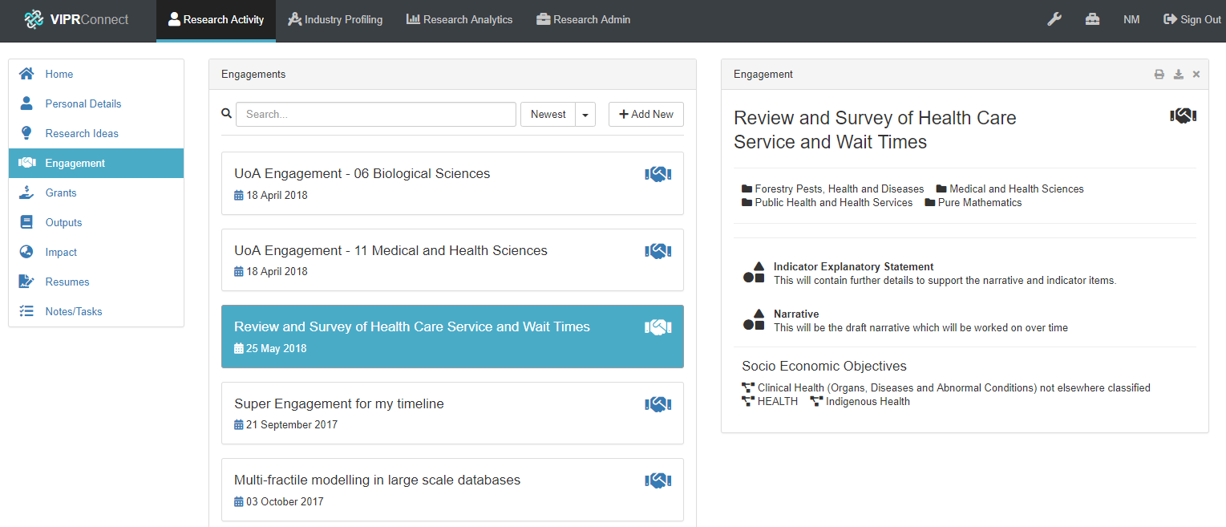Viewport: 1226px width, 527px height.
Task: Click the Notes/Tasks checklist icon
Action: point(26,311)
